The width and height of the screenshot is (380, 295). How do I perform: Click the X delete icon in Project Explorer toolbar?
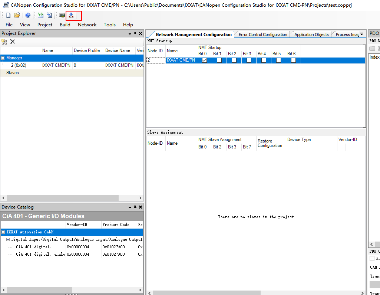(13, 42)
